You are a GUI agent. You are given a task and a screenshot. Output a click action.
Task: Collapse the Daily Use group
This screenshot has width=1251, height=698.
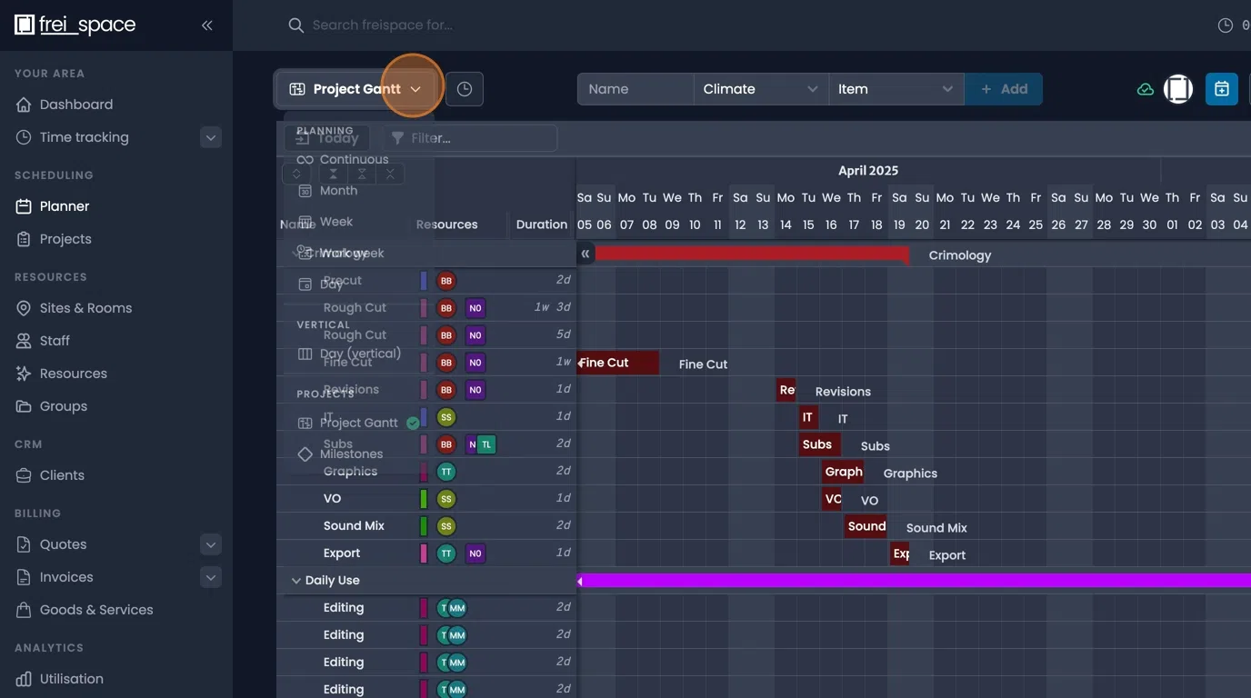[x=295, y=579]
